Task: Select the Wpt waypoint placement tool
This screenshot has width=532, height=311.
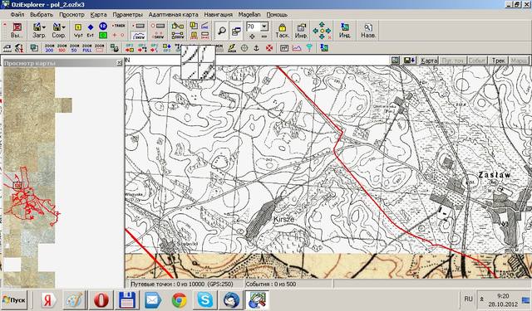Action: (78, 31)
